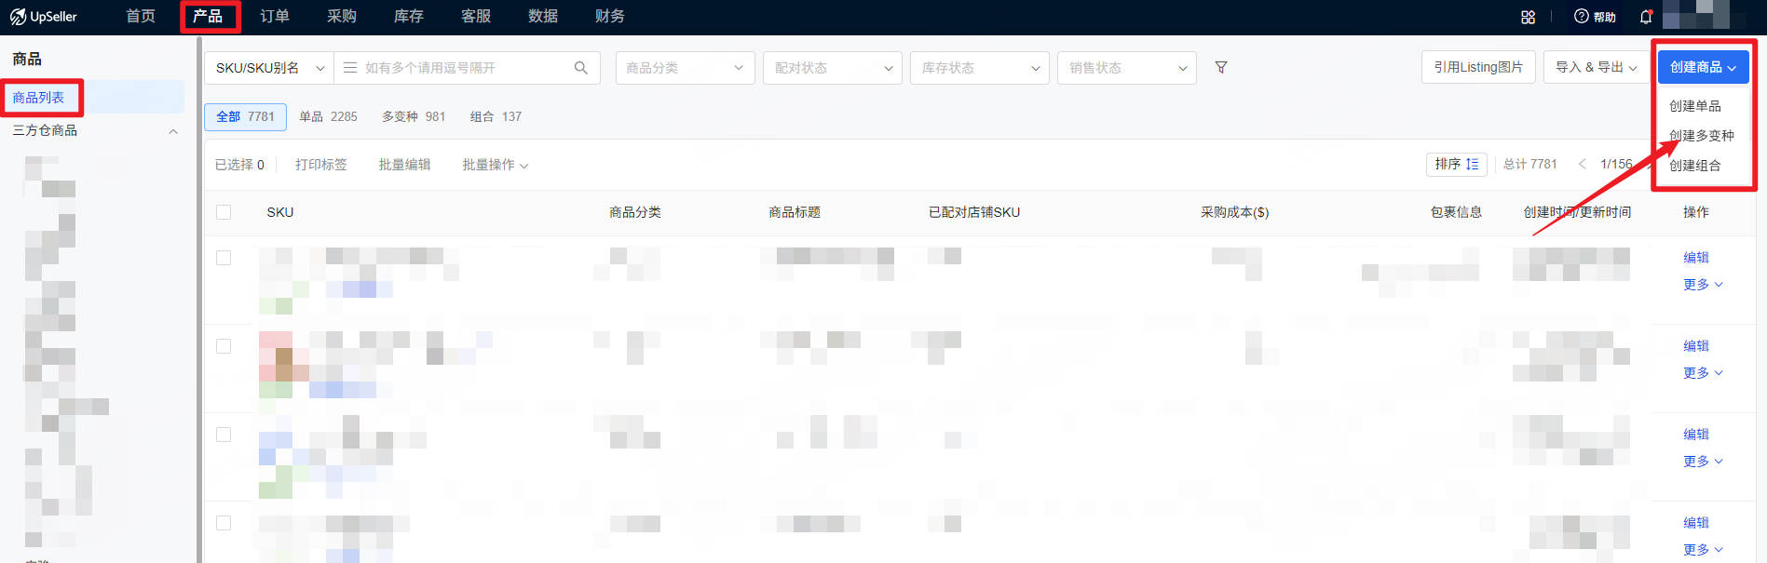Click the 创建时间/更新时间 column header
The height and width of the screenshot is (563, 1767).
(1577, 212)
